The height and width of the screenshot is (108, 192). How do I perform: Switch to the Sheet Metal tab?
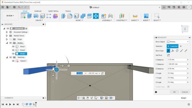pos(53,11)
